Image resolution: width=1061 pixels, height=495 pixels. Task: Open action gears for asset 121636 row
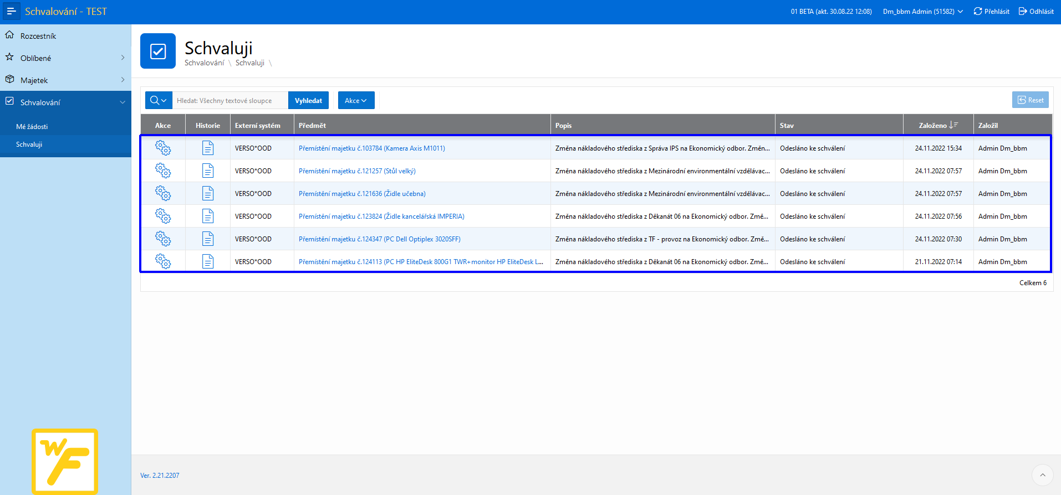click(163, 193)
